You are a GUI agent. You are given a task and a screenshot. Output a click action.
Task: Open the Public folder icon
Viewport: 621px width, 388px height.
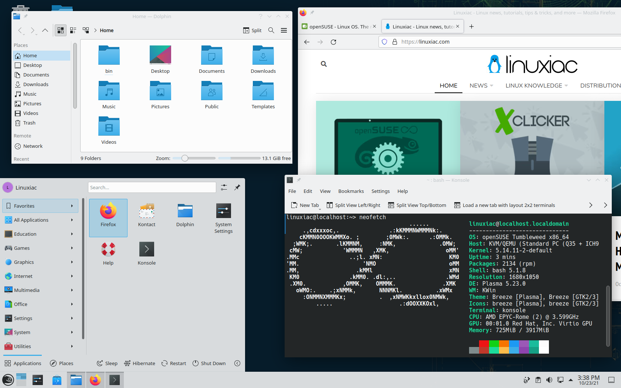212,95
